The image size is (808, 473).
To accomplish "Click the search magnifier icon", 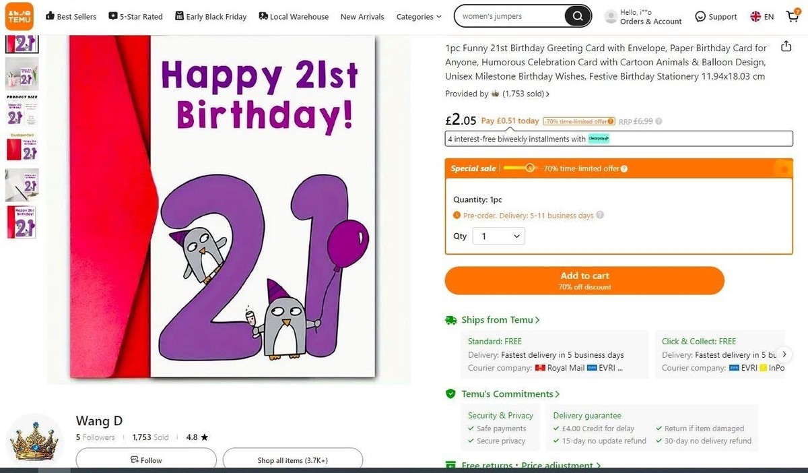I will (x=577, y=15).
